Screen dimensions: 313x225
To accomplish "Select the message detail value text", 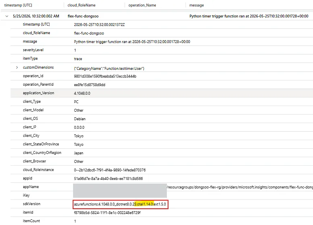I will (132, 42).
